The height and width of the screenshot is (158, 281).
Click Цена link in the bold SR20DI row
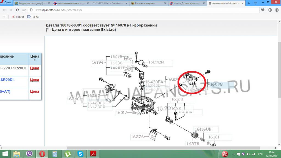tap(35, 80)
